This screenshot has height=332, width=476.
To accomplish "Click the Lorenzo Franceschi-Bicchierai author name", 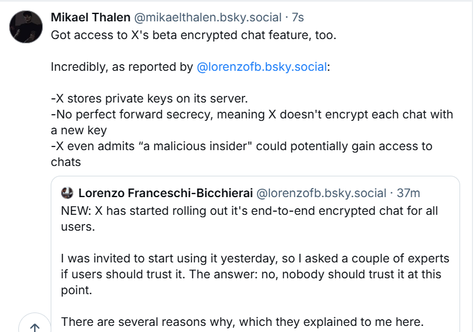I will (x=166, y=193).
